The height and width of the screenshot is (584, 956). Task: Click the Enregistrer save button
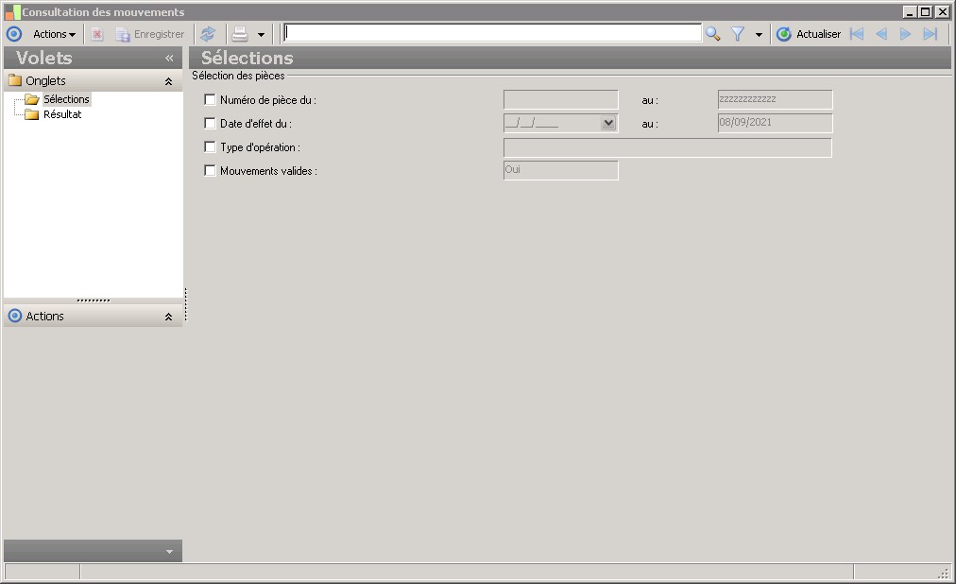[150, 34]
